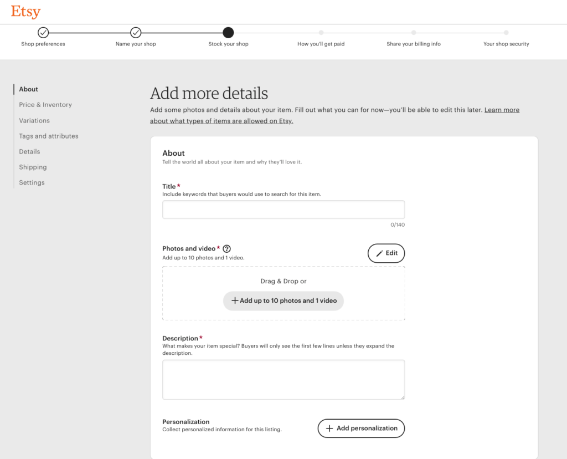Go to Settings in the sidebar

[32, 182]
